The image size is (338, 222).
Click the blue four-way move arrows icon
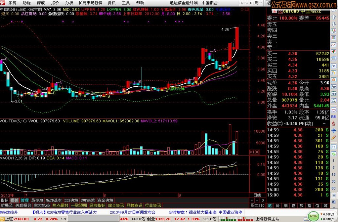click(333, 131)
